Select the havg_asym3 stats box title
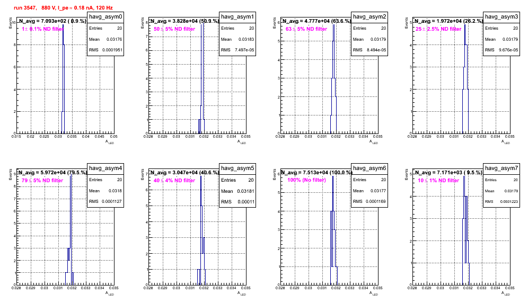 coord(501,17)
